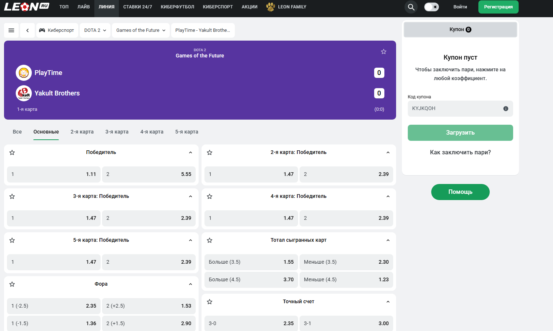553x331 pixels.
Task: Switch to the Все tab
Action: (x=17, y=132)
